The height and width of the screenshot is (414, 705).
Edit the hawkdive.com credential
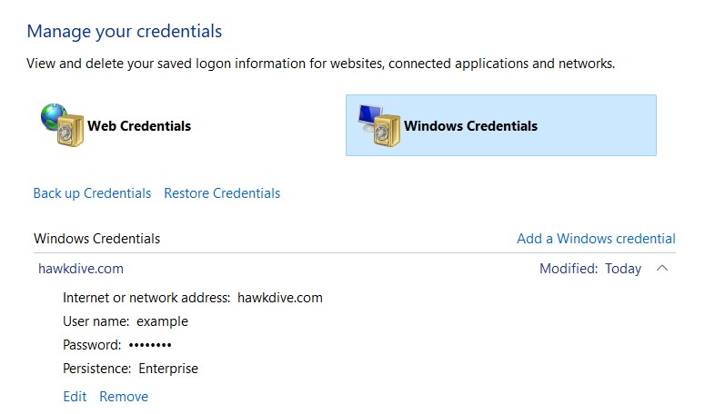point(75,397)
